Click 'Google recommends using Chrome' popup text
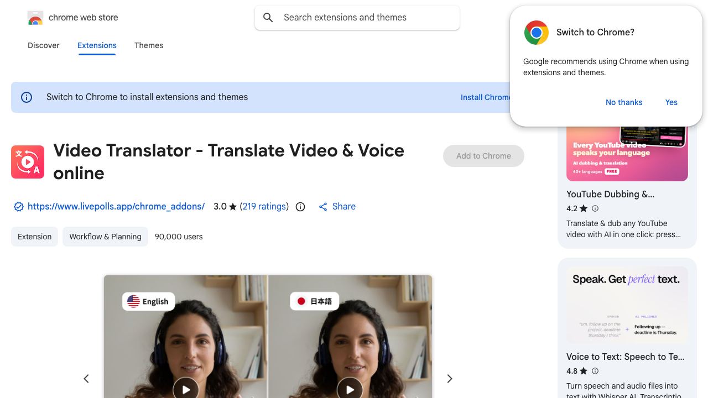This screenshot has height=398, width=708. [606, 67]
